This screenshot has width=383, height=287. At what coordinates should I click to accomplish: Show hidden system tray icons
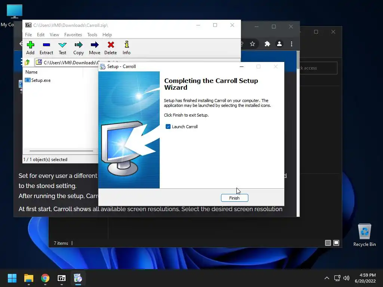pos(327,278)
